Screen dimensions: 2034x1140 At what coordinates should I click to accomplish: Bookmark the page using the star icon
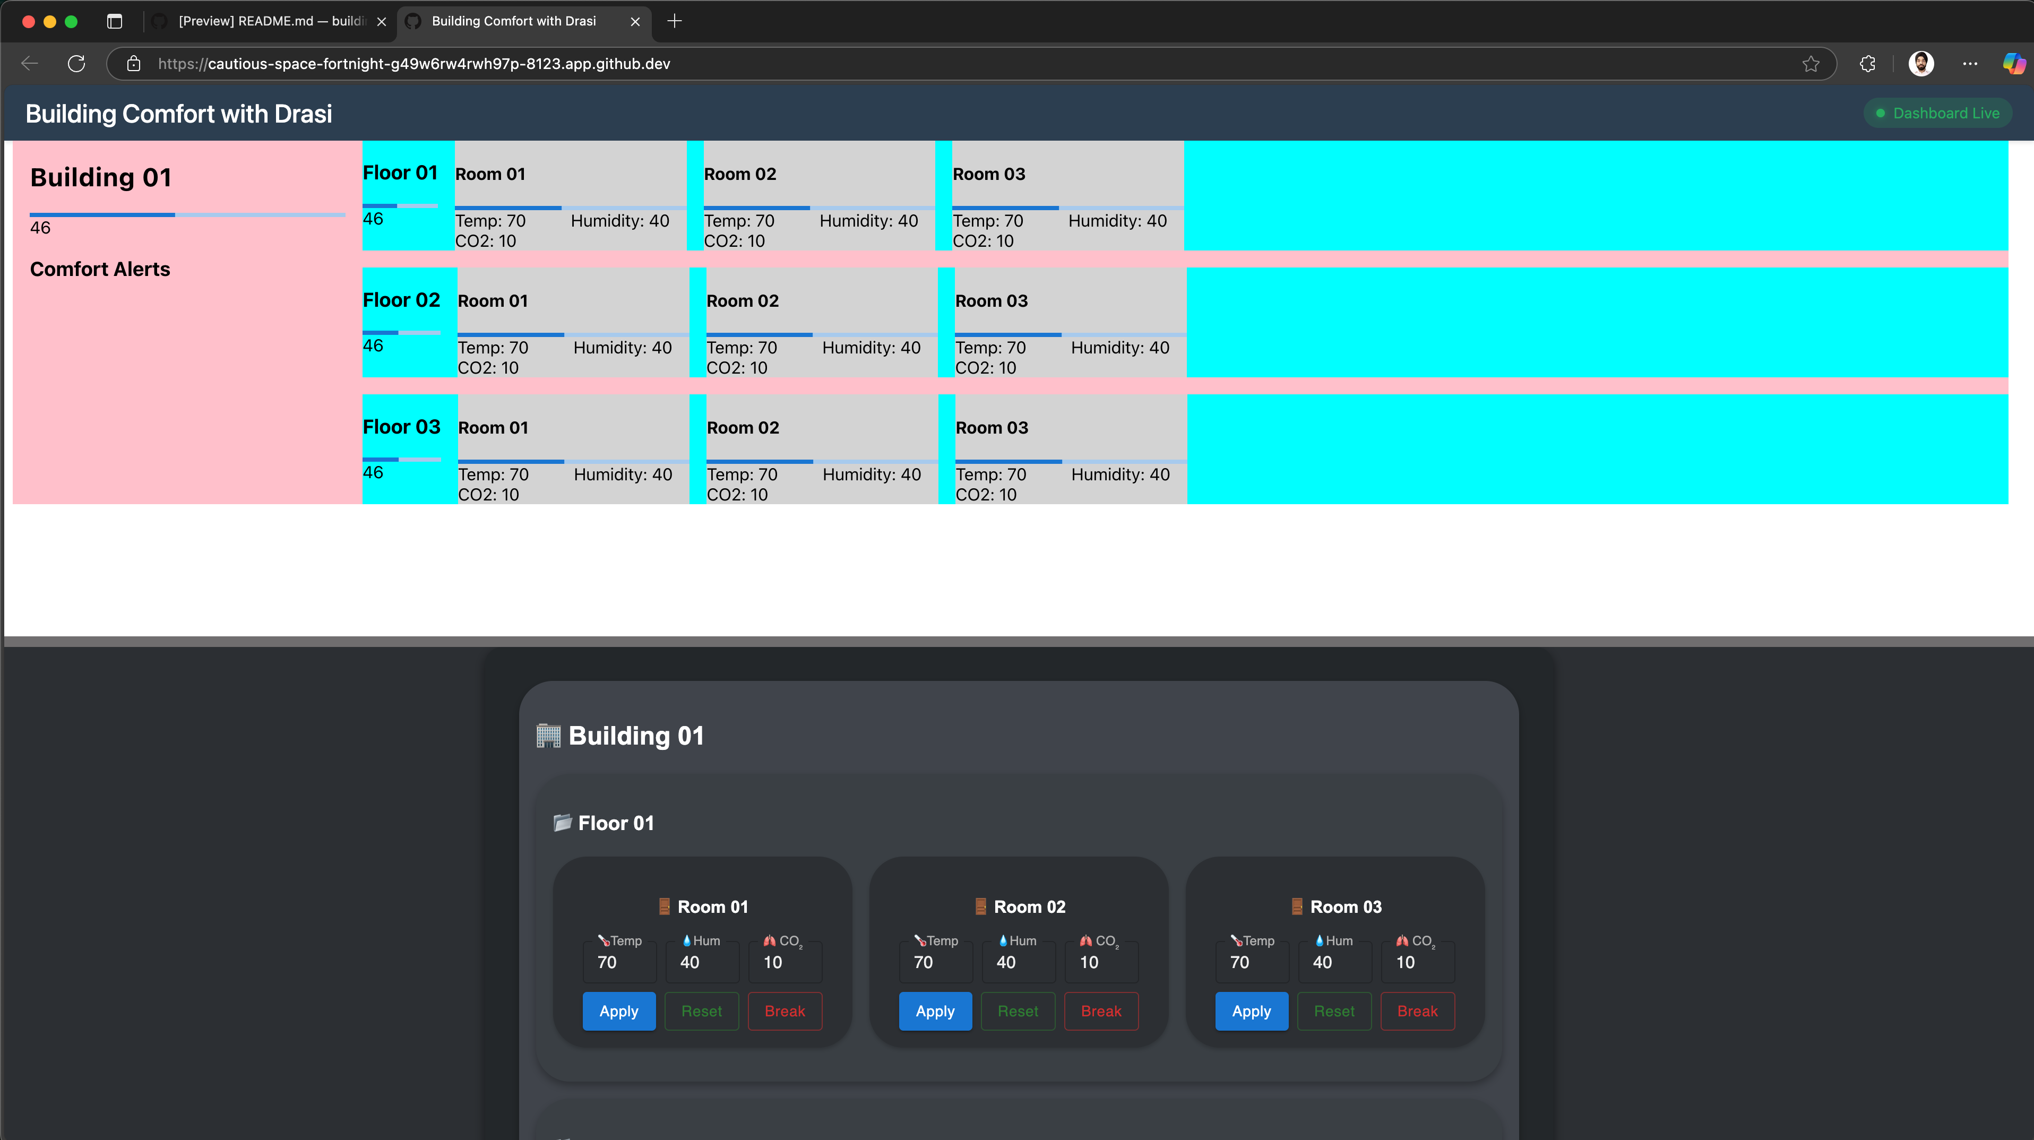tap(1810, 64)
